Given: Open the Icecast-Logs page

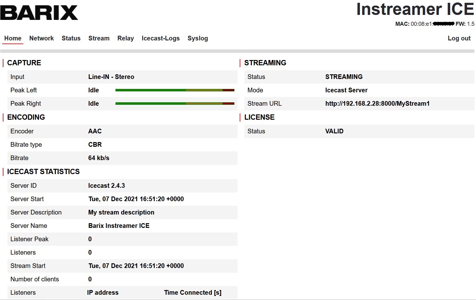Looking at the screenshot, I should (161, 38).
